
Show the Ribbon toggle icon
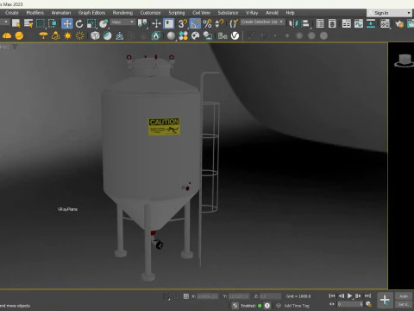click(347, 23)
